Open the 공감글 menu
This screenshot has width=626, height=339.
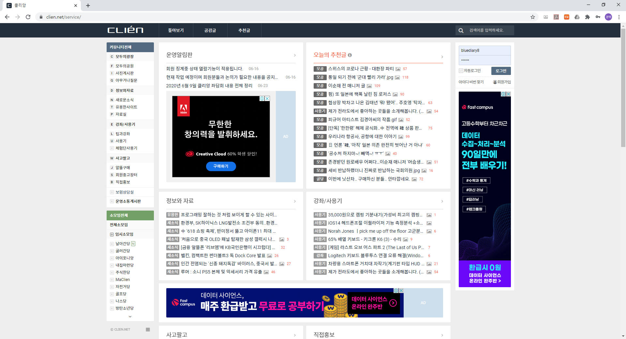[210, 30]
